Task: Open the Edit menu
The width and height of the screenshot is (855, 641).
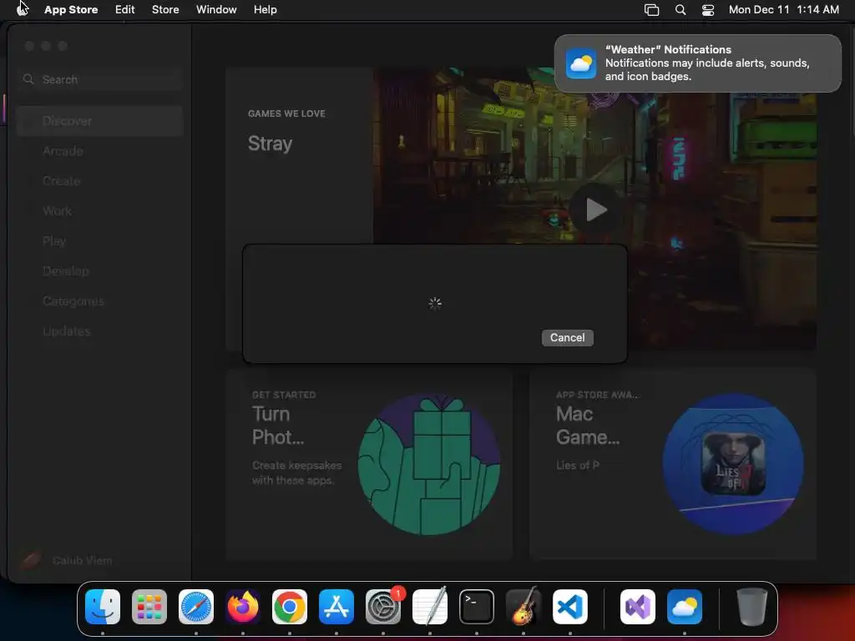Action: click(x=125, y=10)
